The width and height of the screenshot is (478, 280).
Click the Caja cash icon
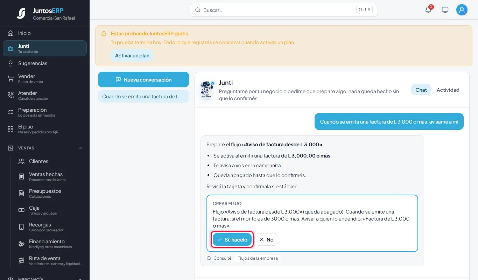tap(21, 210)
